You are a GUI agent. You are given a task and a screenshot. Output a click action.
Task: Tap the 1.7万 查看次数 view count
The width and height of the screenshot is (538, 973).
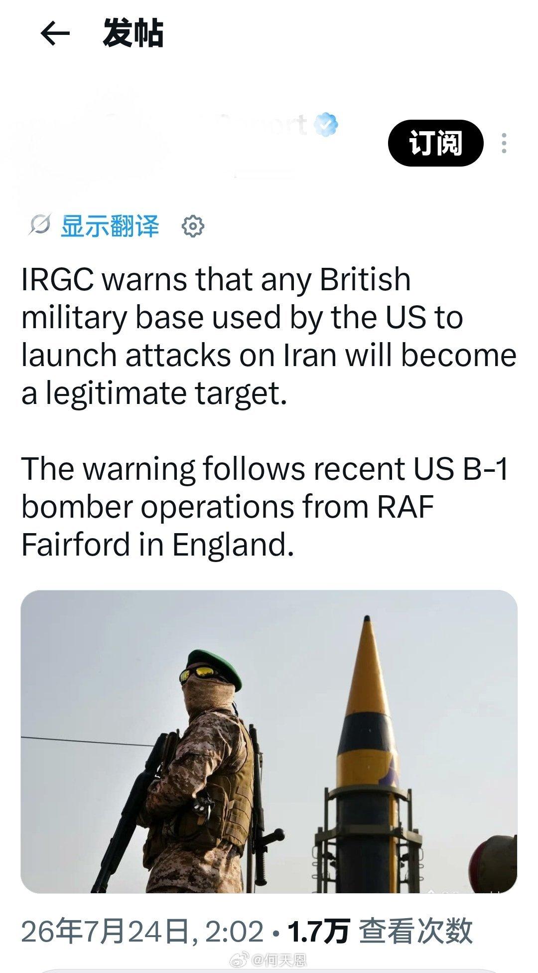[x=380, y=931]
